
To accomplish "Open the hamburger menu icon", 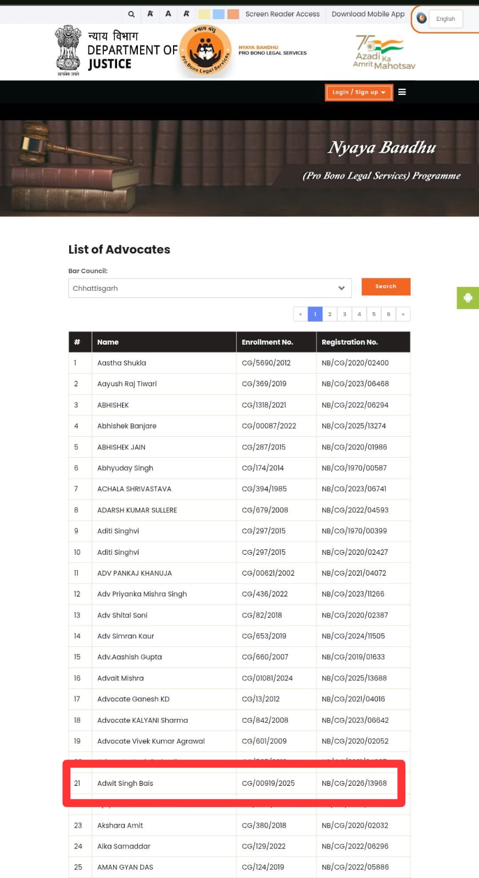I will (x=402, y=92).
